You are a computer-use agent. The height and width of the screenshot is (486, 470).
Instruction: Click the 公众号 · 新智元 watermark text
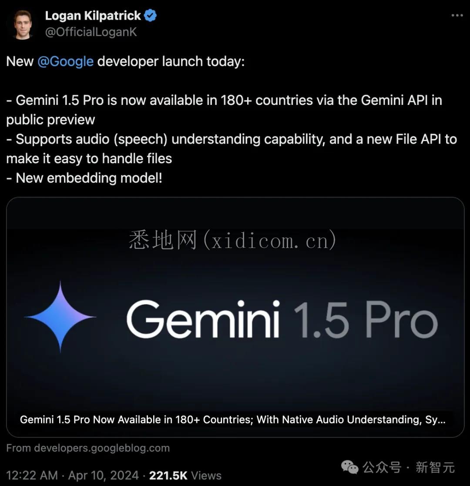pyautogui.click(x=409, y=467)
